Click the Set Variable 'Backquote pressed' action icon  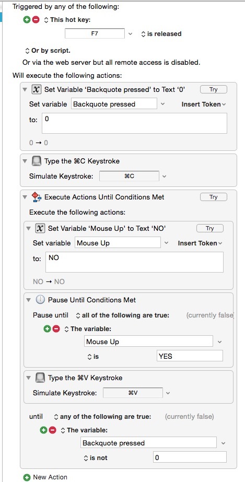click(36, 89)
